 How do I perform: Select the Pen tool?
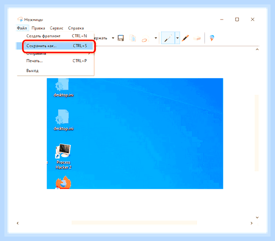168,38
